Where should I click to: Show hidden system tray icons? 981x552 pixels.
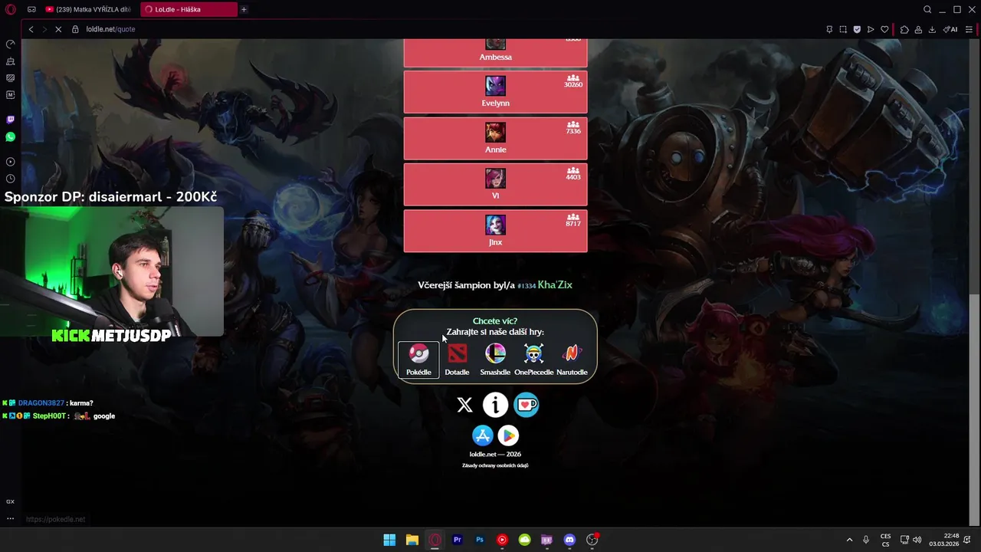[x=848, y=540]
